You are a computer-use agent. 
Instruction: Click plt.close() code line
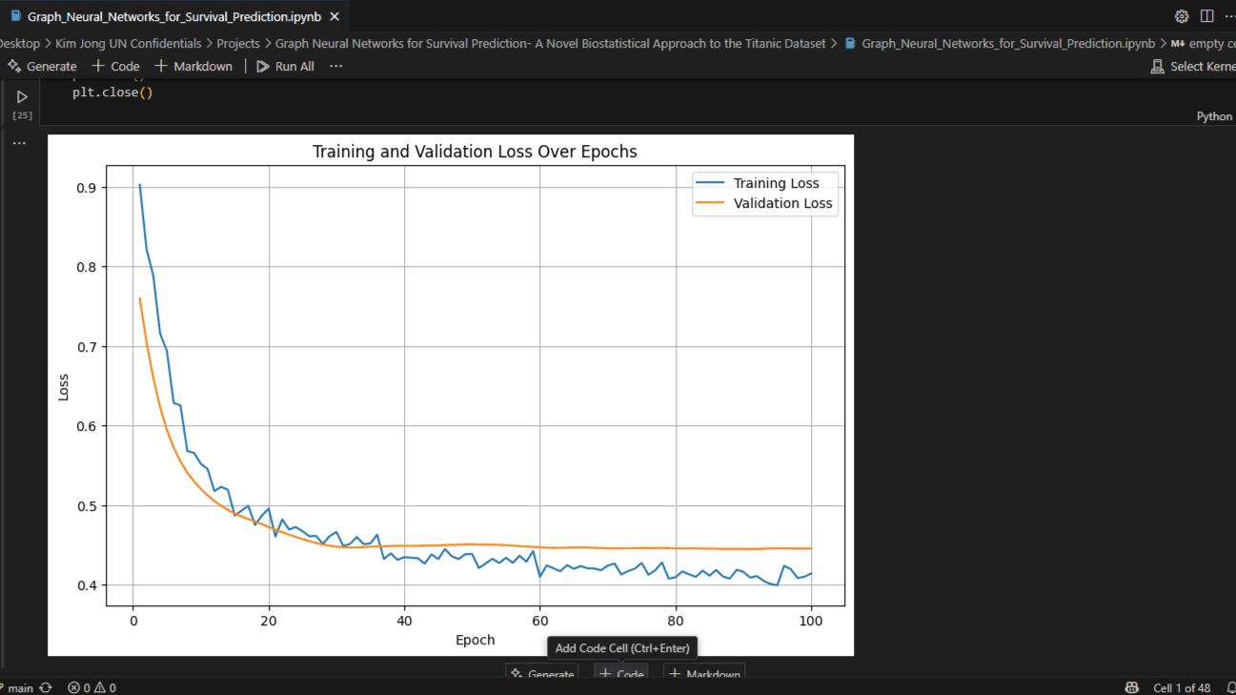pyautogui.click(x=112, y=92)
